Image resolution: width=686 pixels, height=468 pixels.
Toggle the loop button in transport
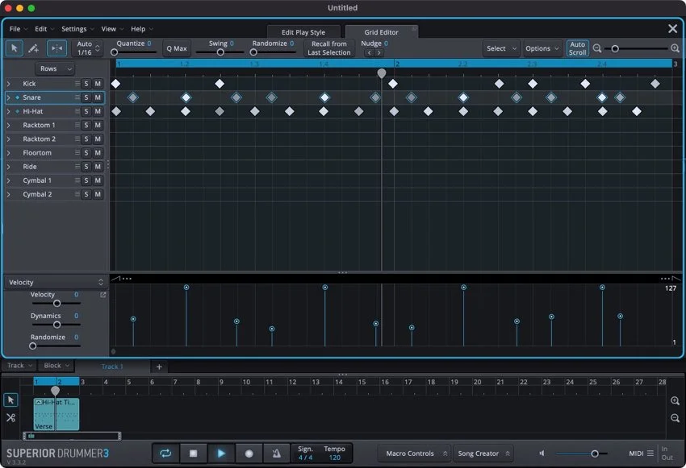coord(165,454)
